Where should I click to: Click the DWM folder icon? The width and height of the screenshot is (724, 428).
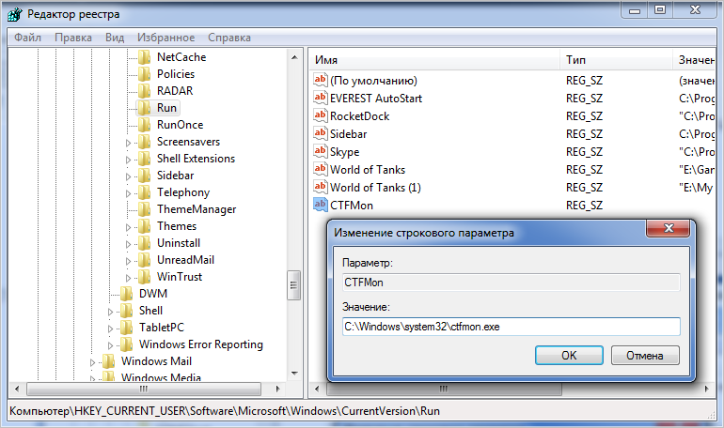[x=127, y=294]
